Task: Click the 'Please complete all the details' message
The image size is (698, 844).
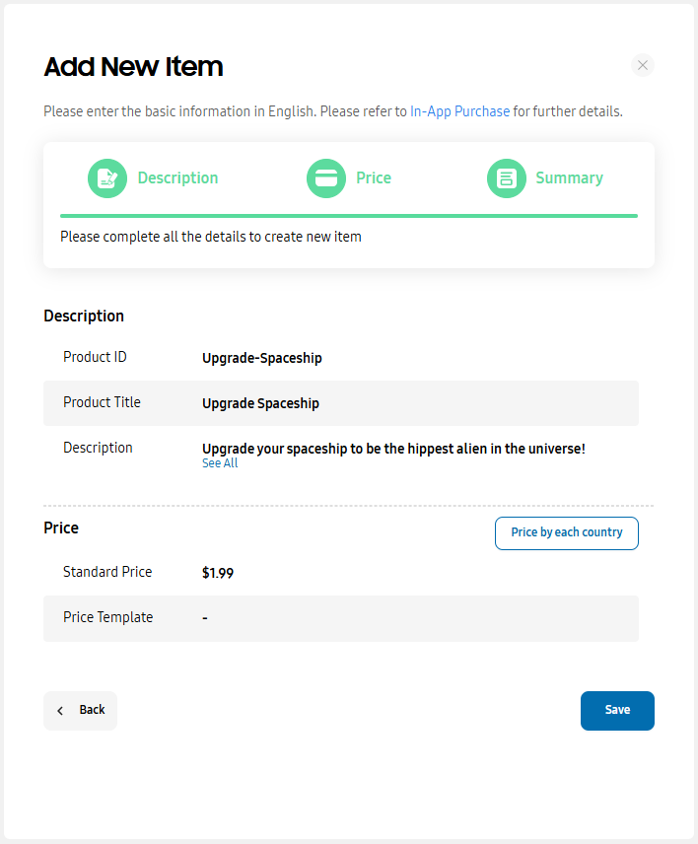Action: click(x=210, y=237)
